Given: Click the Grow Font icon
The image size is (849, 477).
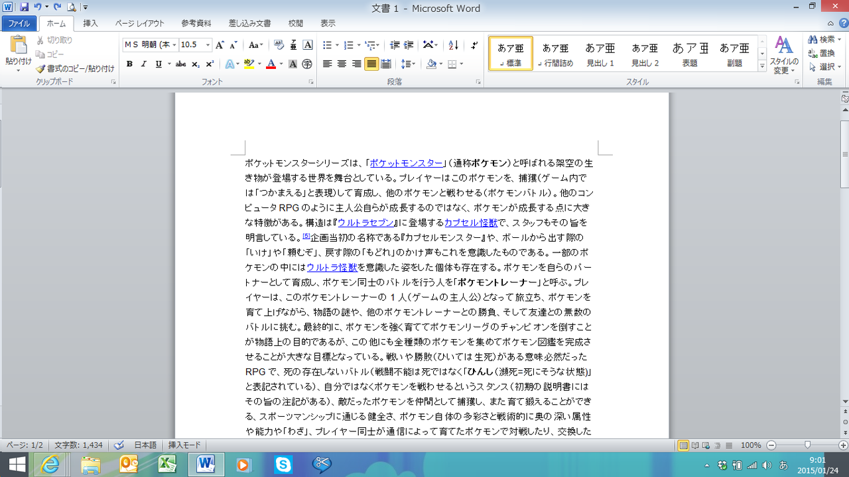Looking at the screenshot, I should coord(220,45).
